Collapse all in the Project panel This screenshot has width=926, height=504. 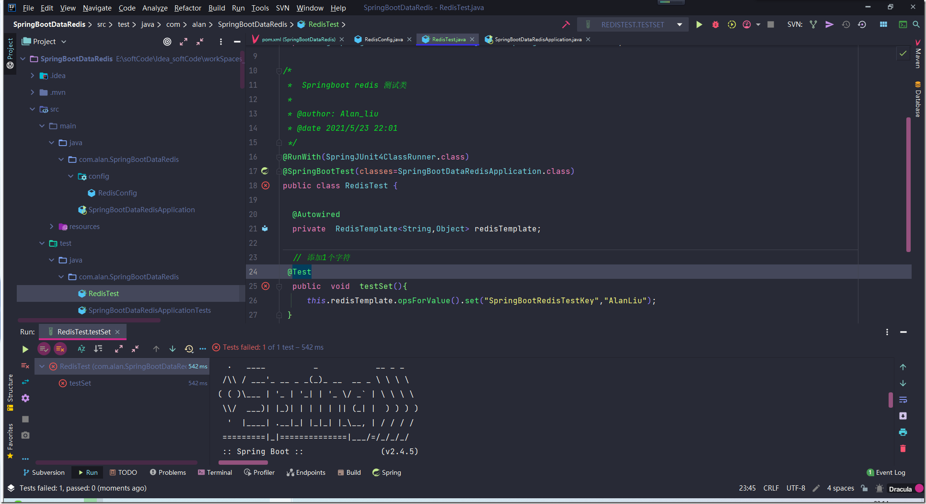tap(200, 42)
